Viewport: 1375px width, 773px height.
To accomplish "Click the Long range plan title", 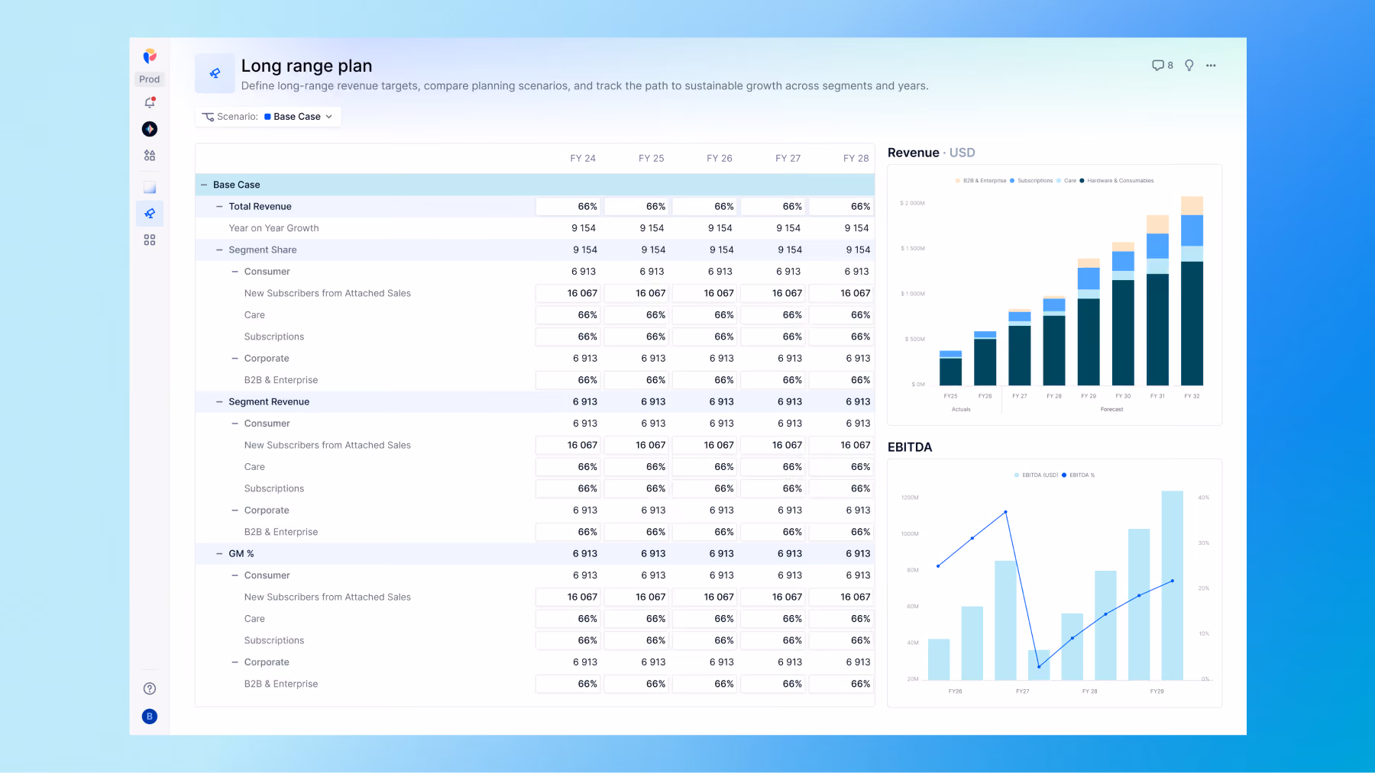I will 306,66.
